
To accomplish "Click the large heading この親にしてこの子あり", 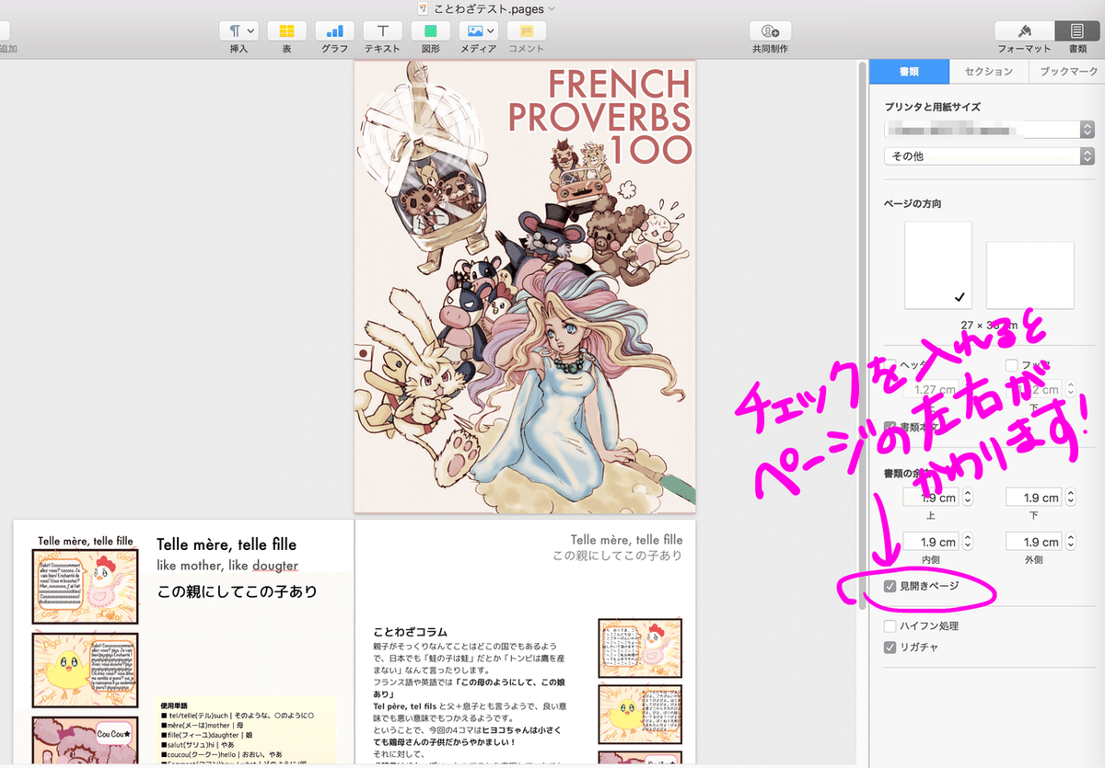I will [239, 590].
